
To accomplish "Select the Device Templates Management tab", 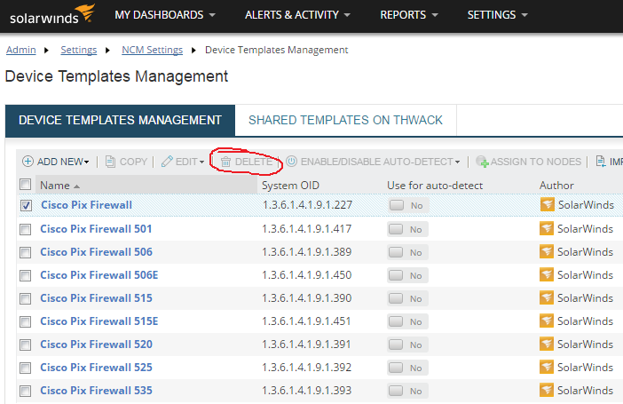I will (120, 120).
